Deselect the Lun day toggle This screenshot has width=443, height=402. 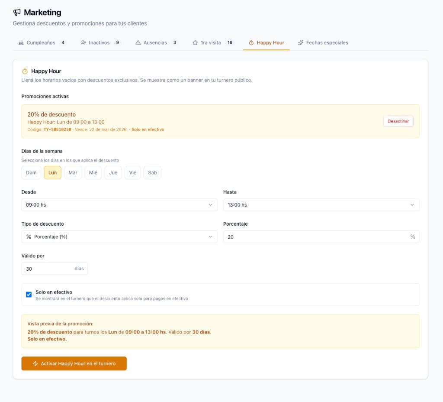52,172
